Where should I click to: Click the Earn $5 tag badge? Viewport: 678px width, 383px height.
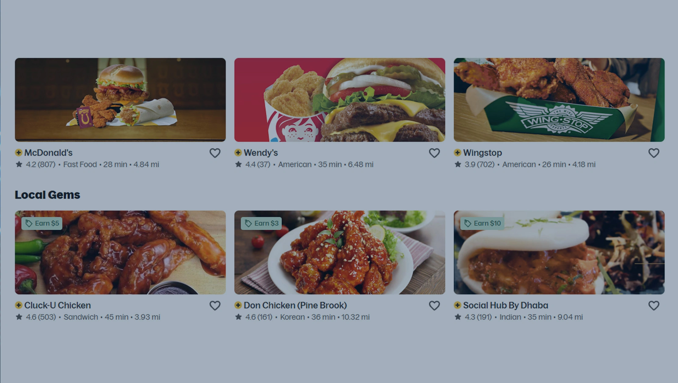(x=42, y=223)
